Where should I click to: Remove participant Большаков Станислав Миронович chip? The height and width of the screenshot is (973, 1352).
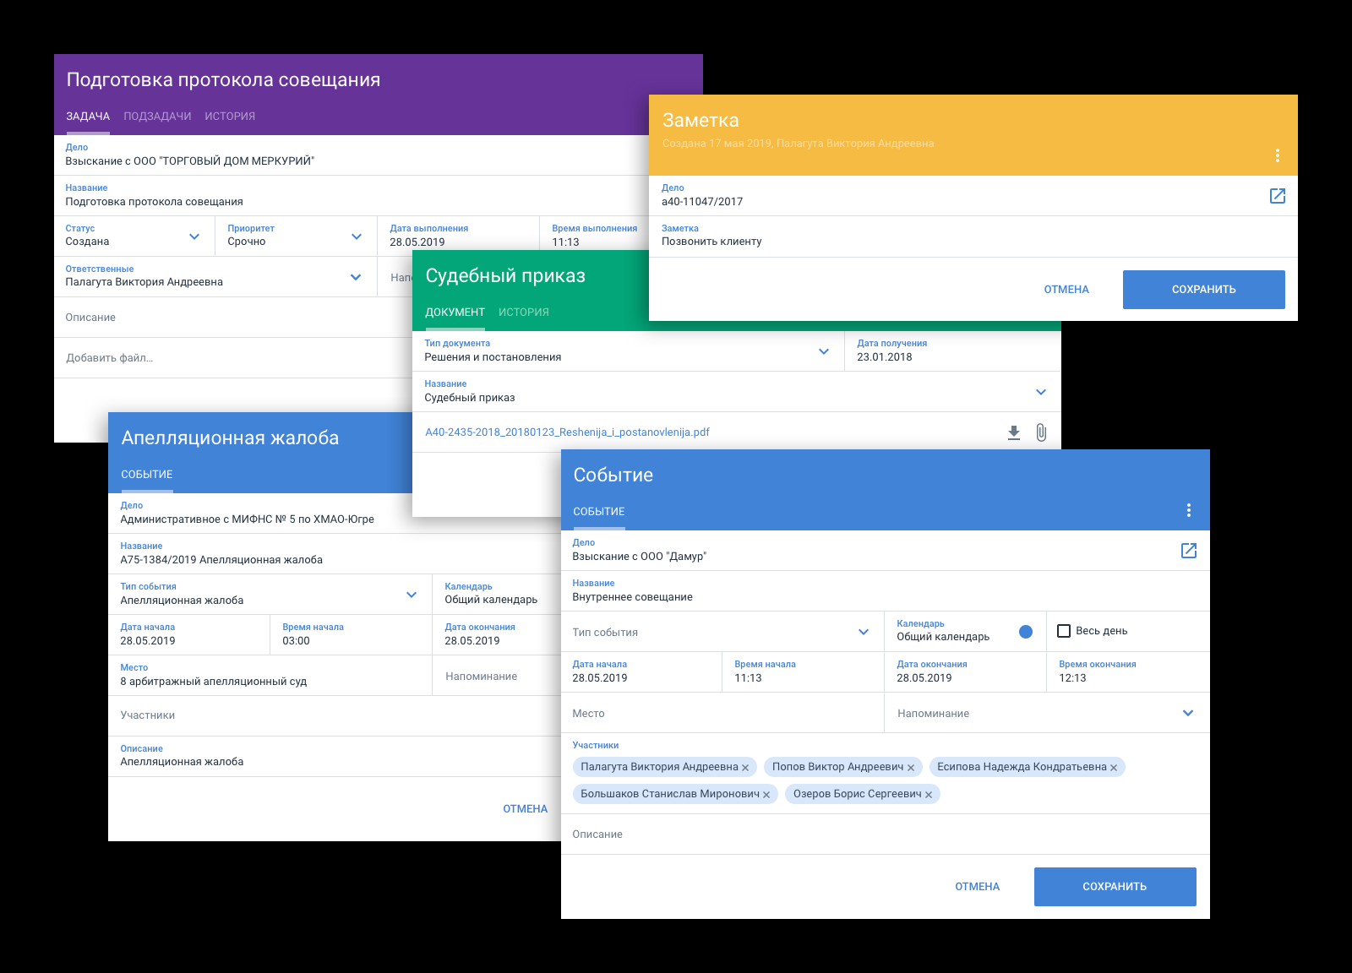tap(766, 795)
